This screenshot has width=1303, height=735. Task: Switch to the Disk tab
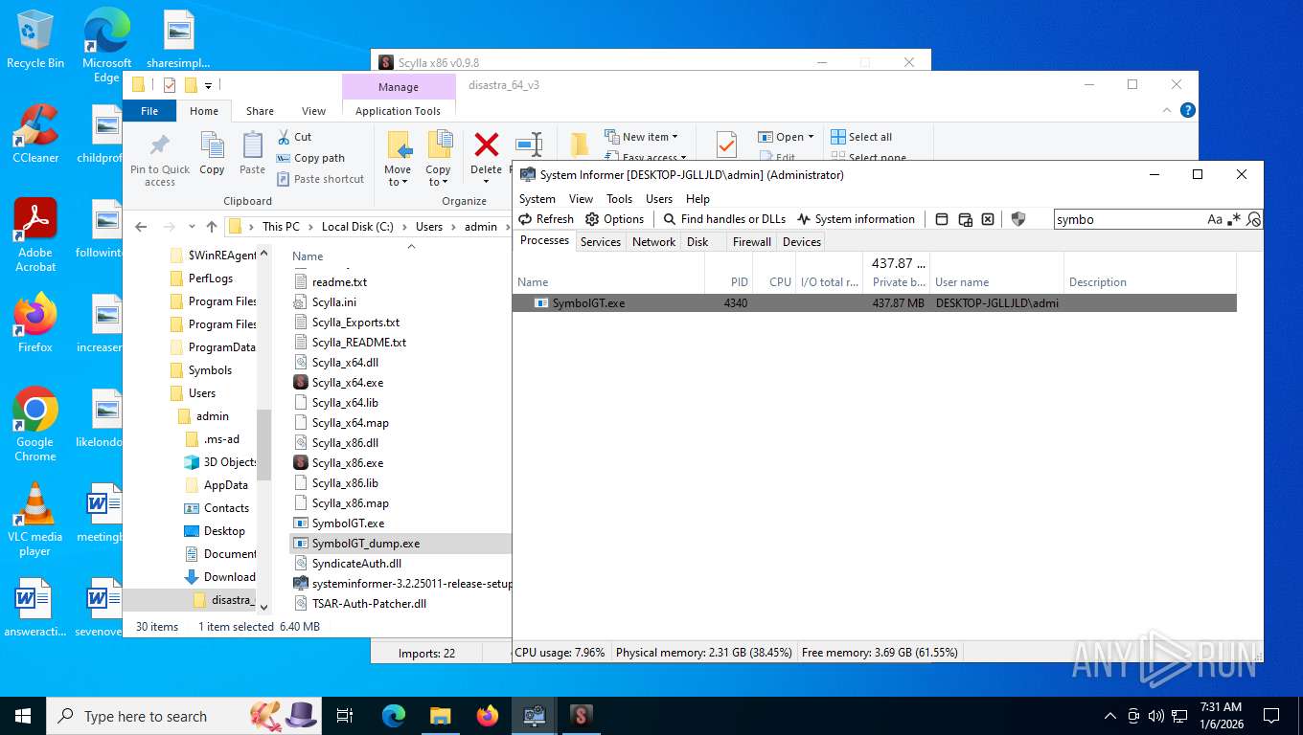tap(697, 242)
